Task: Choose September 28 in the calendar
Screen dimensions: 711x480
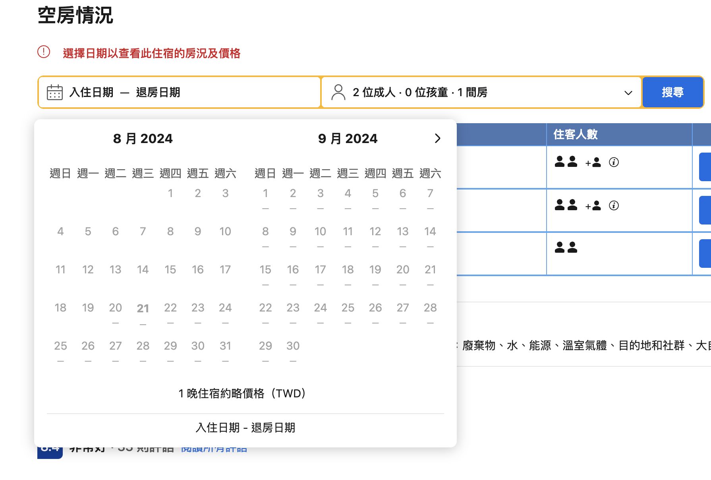Action: (x=430, y=313)
